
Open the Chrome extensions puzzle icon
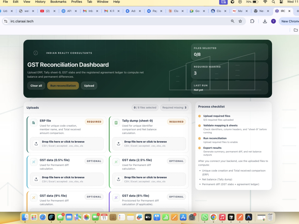pyautogui.click(x=252, y=21)
